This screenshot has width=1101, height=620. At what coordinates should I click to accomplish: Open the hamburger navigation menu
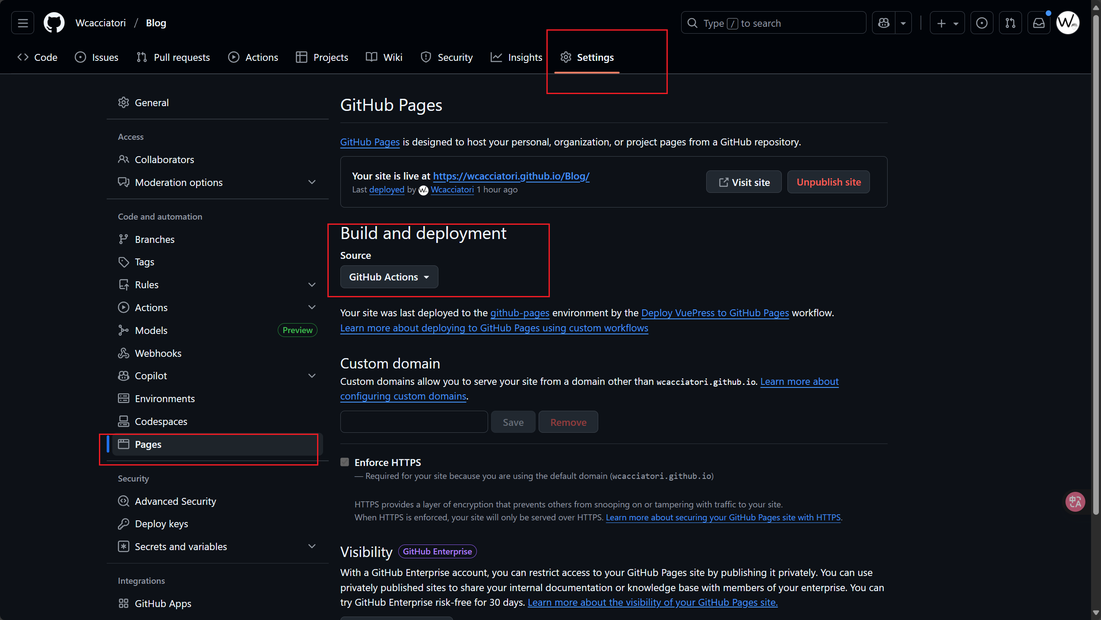22,22
